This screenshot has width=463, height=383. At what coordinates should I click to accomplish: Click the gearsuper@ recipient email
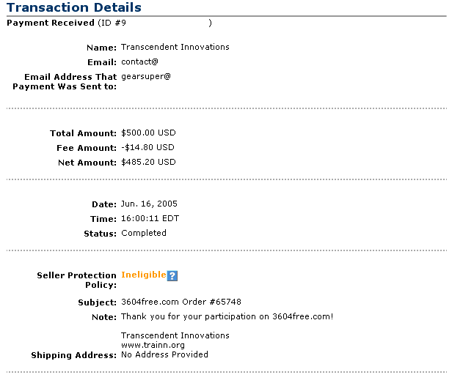146,77
